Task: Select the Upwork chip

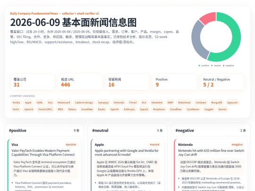Action: pos(29,109)
